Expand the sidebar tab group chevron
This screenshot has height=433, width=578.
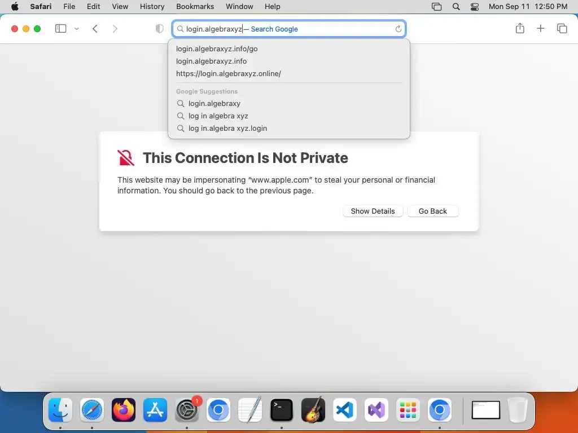(77, 29)
